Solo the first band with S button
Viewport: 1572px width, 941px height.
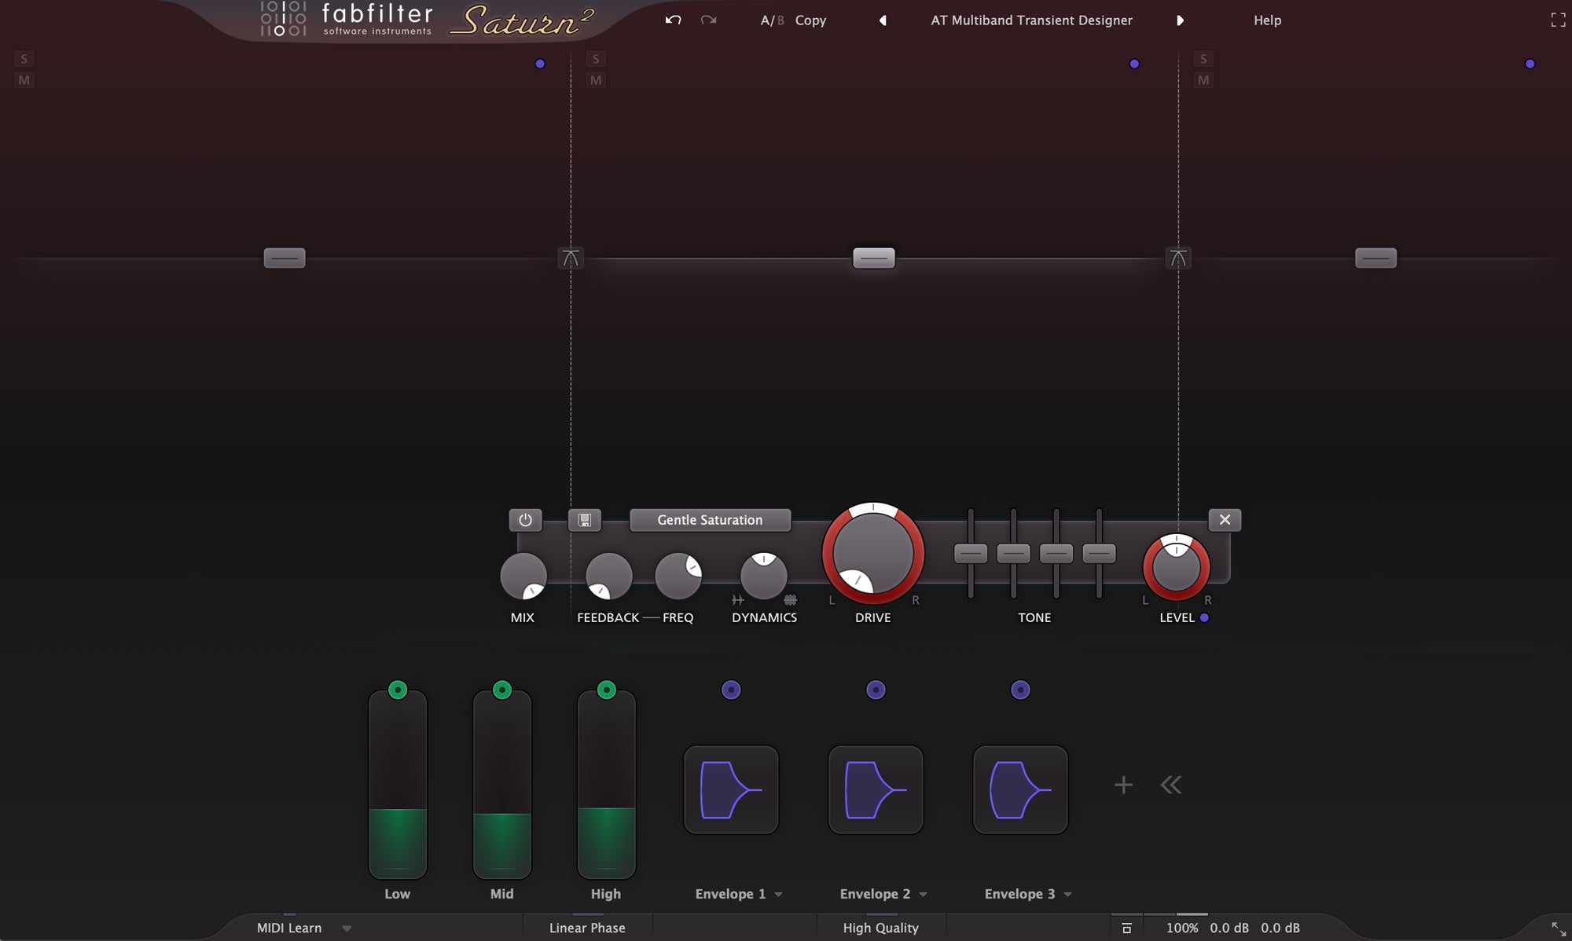pyautogui.click(x=24, y=59)
